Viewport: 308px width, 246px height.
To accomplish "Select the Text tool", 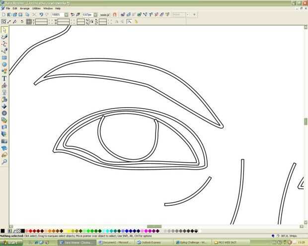I will 4,78.
